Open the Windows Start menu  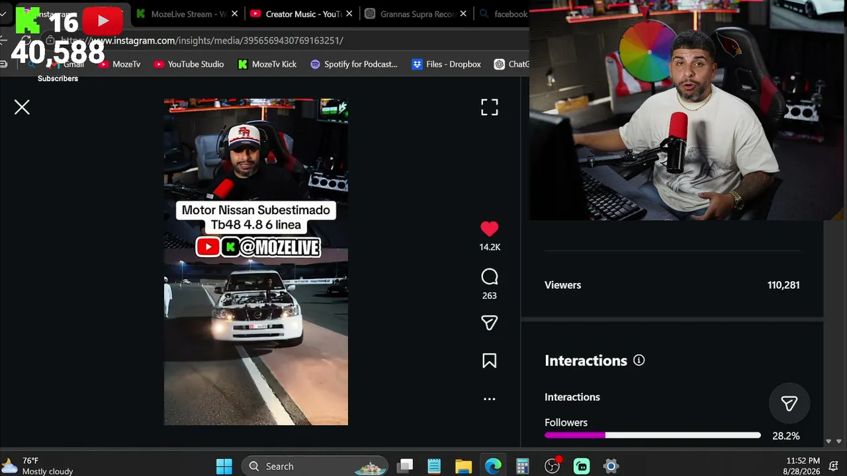pyautogui.click(x=224, y=466)
